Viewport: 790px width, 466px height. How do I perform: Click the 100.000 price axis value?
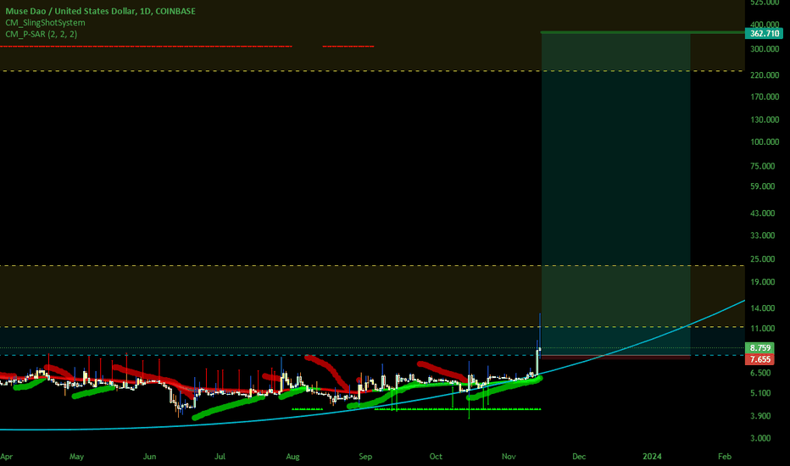click(x=765, y=142)
